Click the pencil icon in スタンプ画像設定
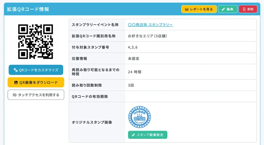 click(x=133, y=135)
